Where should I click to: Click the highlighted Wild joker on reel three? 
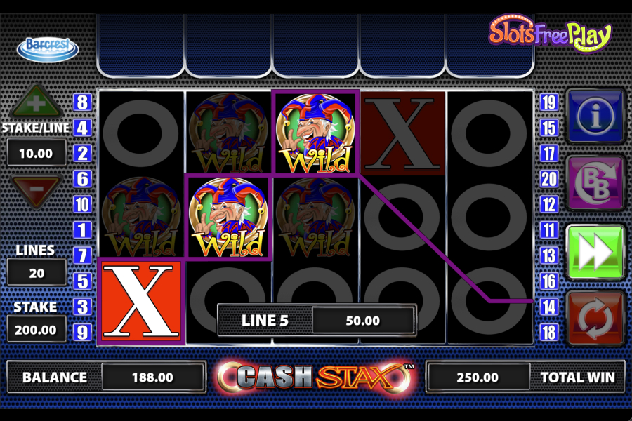pyautogui.click(x=315, y=133)
